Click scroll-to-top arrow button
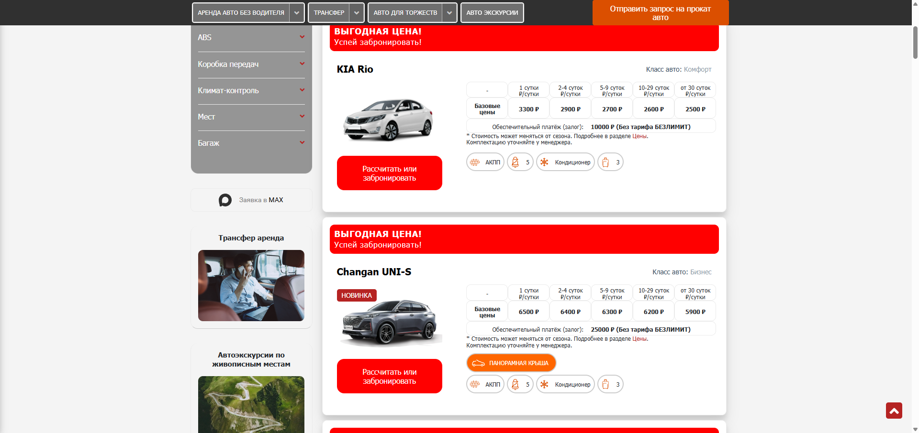This screenshot has width=919, height=433. tap(894, 411)
